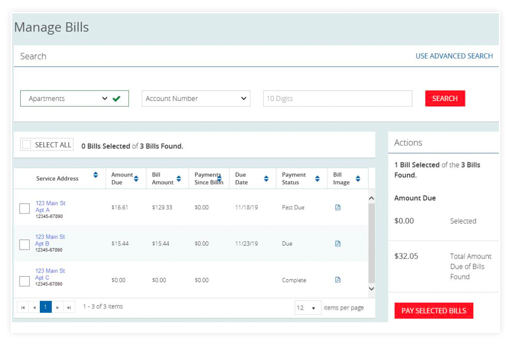Go to next page in pager
Image resolution: width=511 pixels, height=345 pixels.
pos(58,308)
